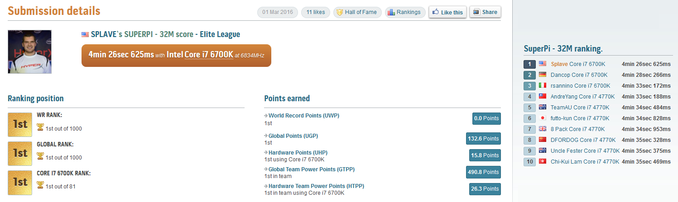Open Global Team Power Points (GTPP) link
Screen dimensions: 678x202
pos(312,169)
